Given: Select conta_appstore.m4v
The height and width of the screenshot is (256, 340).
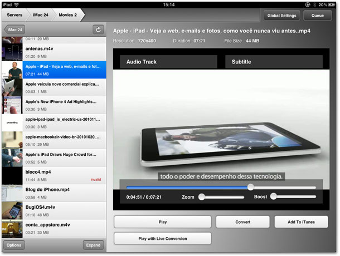Looking at the screenshot, I should coord(54,229).
